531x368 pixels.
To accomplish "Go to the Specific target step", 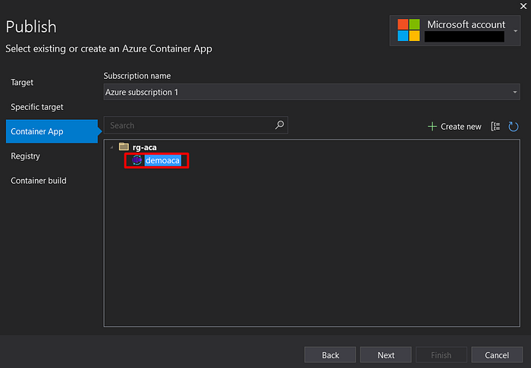I will 37,107.
